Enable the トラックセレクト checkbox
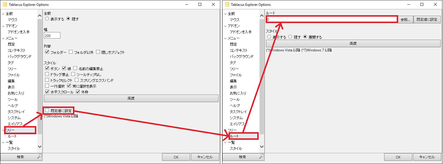 point(47,80)
